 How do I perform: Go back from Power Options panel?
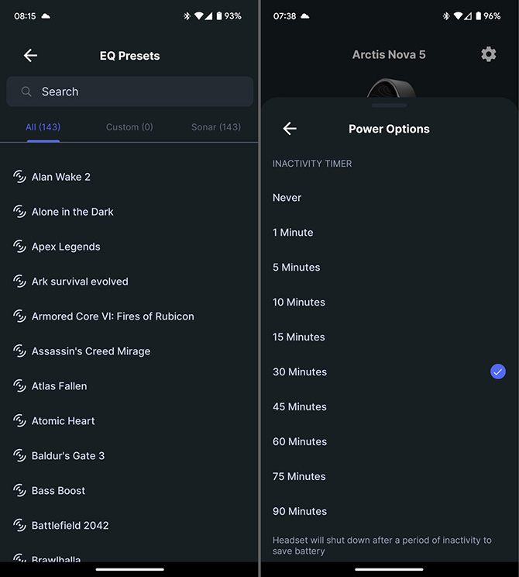(x=290, y=129)
